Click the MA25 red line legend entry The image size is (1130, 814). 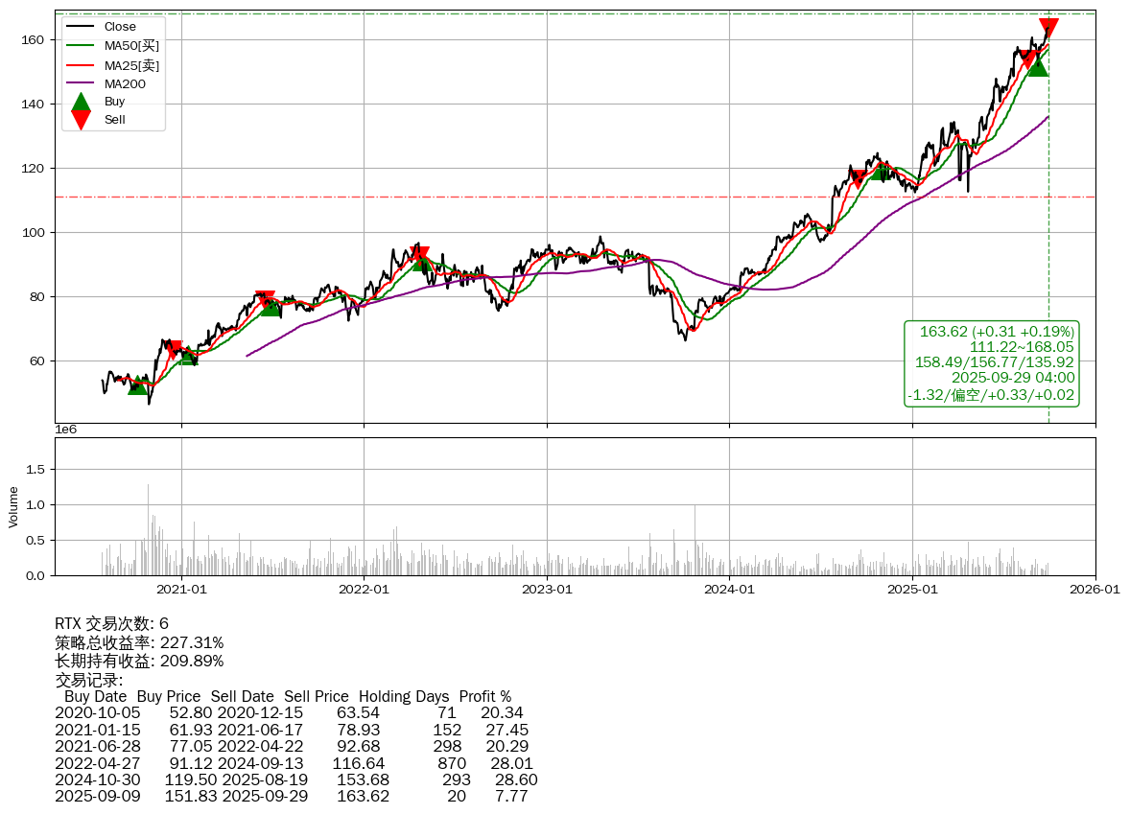(131, 65)
